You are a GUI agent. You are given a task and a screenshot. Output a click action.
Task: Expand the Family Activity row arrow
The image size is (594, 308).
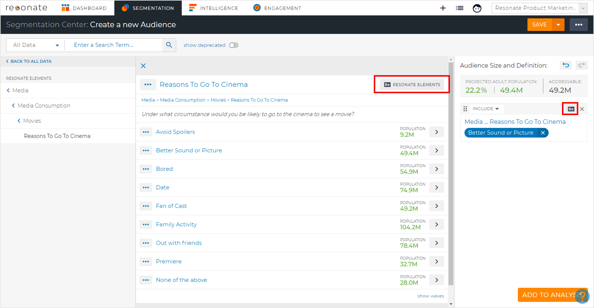click(437, 225)
